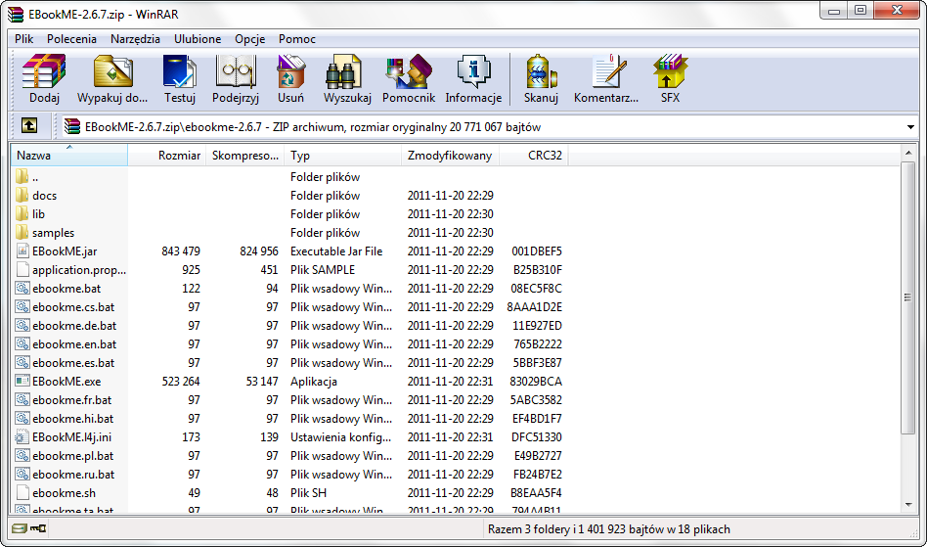Click the Wypakuj do... extract icon
This screenshot has height=547, width=927.
(112, 72)
